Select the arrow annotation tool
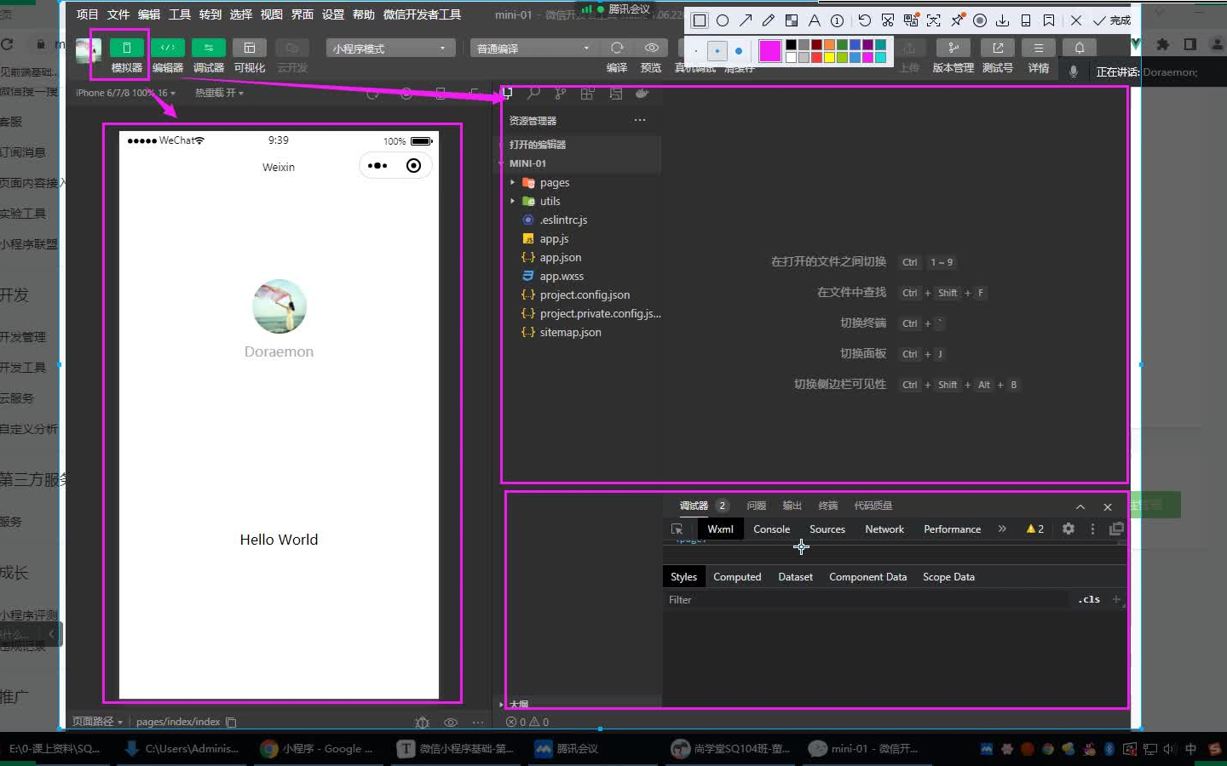The image size is (1227, 766). [746, 20]
